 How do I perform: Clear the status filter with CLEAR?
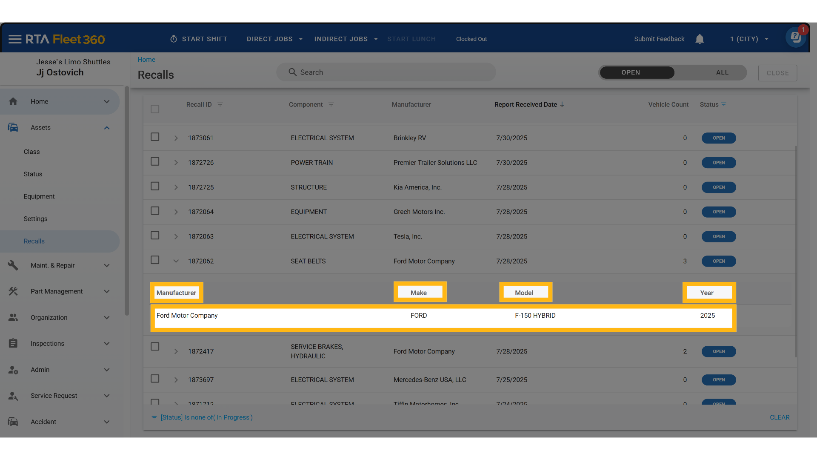click(x=779, y=417)
